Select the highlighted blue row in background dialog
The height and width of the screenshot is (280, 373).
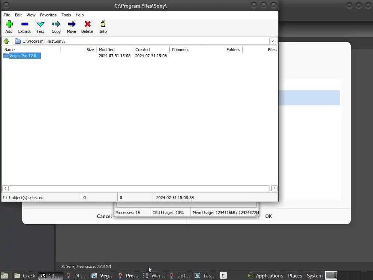(x=309, y=98)
